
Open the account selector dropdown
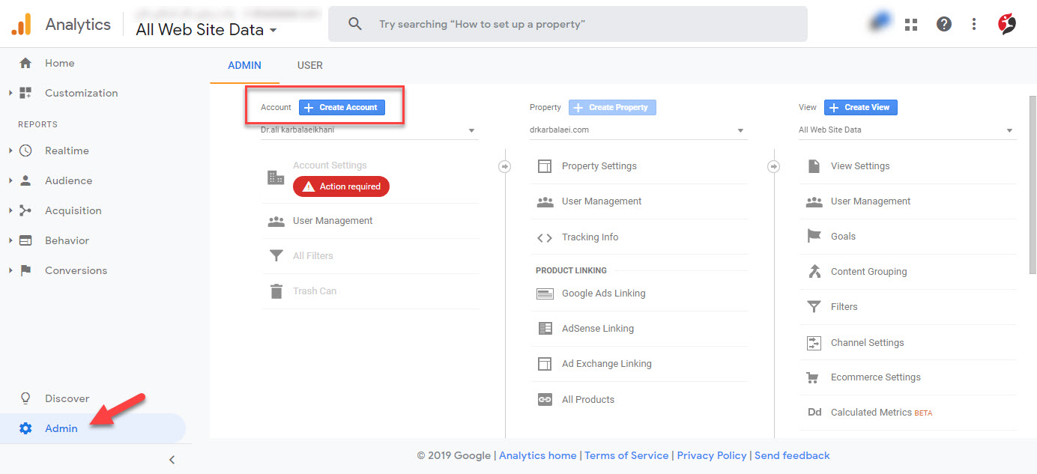click(x=369, y=130)
